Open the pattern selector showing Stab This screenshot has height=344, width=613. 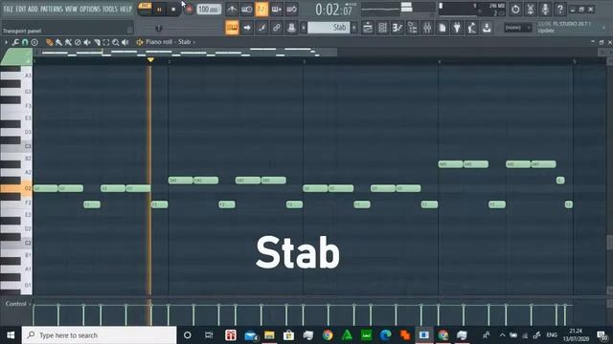click(x=329, y=28)
